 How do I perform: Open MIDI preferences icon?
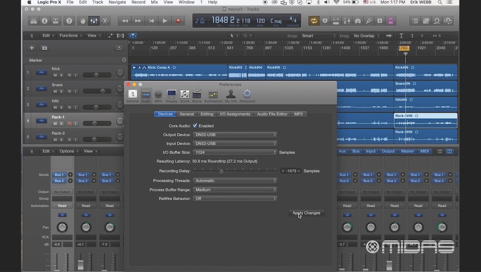158,96
